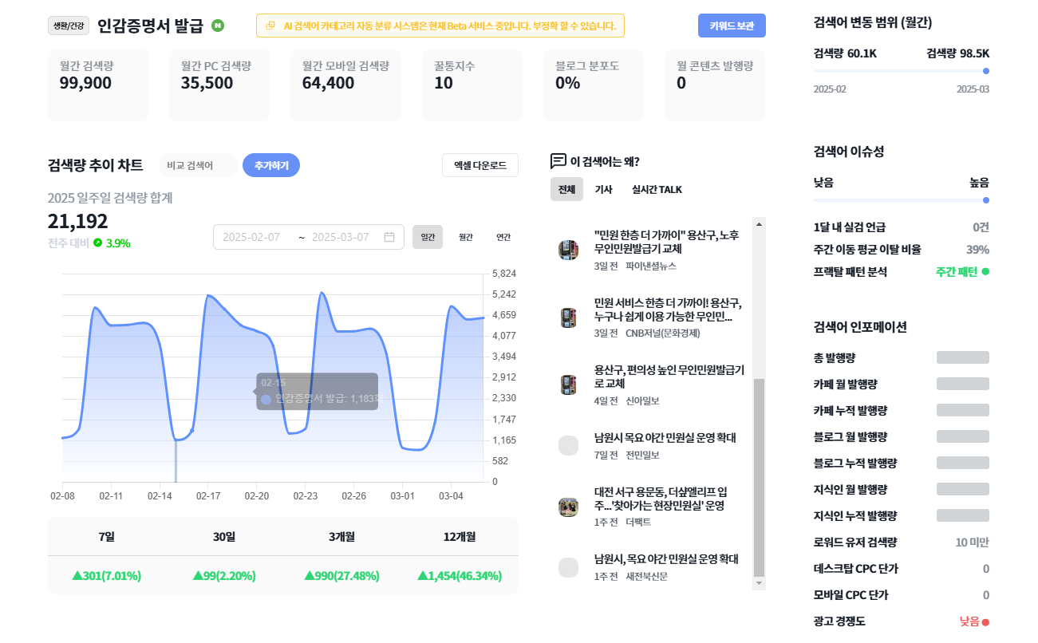Select the 기사 tab
Screen dimensions: 1038x643
(x=604, y=189)
